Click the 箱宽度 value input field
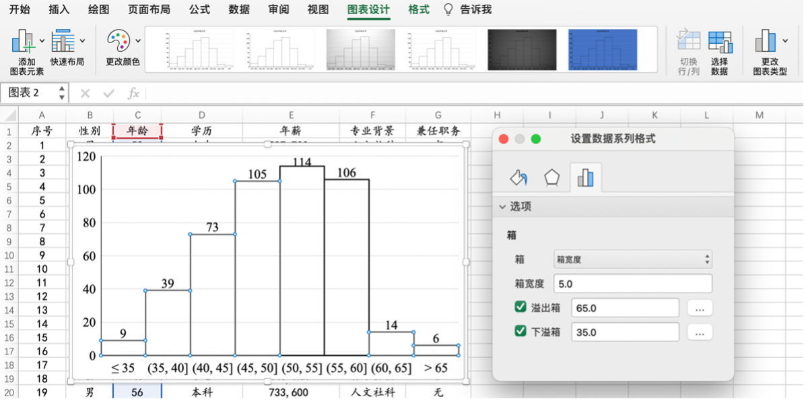The image size is (806, 401). click(632, 284)
